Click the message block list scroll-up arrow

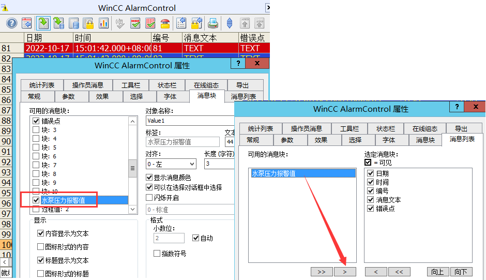pyautogui.click(x=133, y=121)
